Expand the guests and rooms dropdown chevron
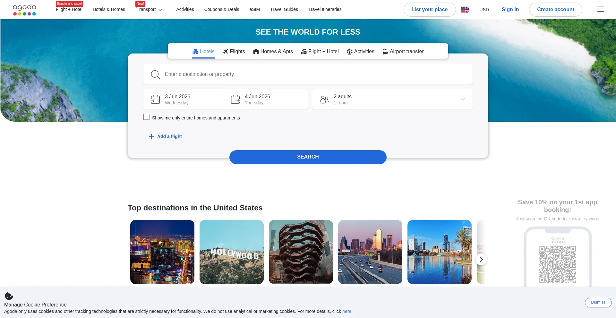Screen dimensions: 616x318 coord(463,99)
